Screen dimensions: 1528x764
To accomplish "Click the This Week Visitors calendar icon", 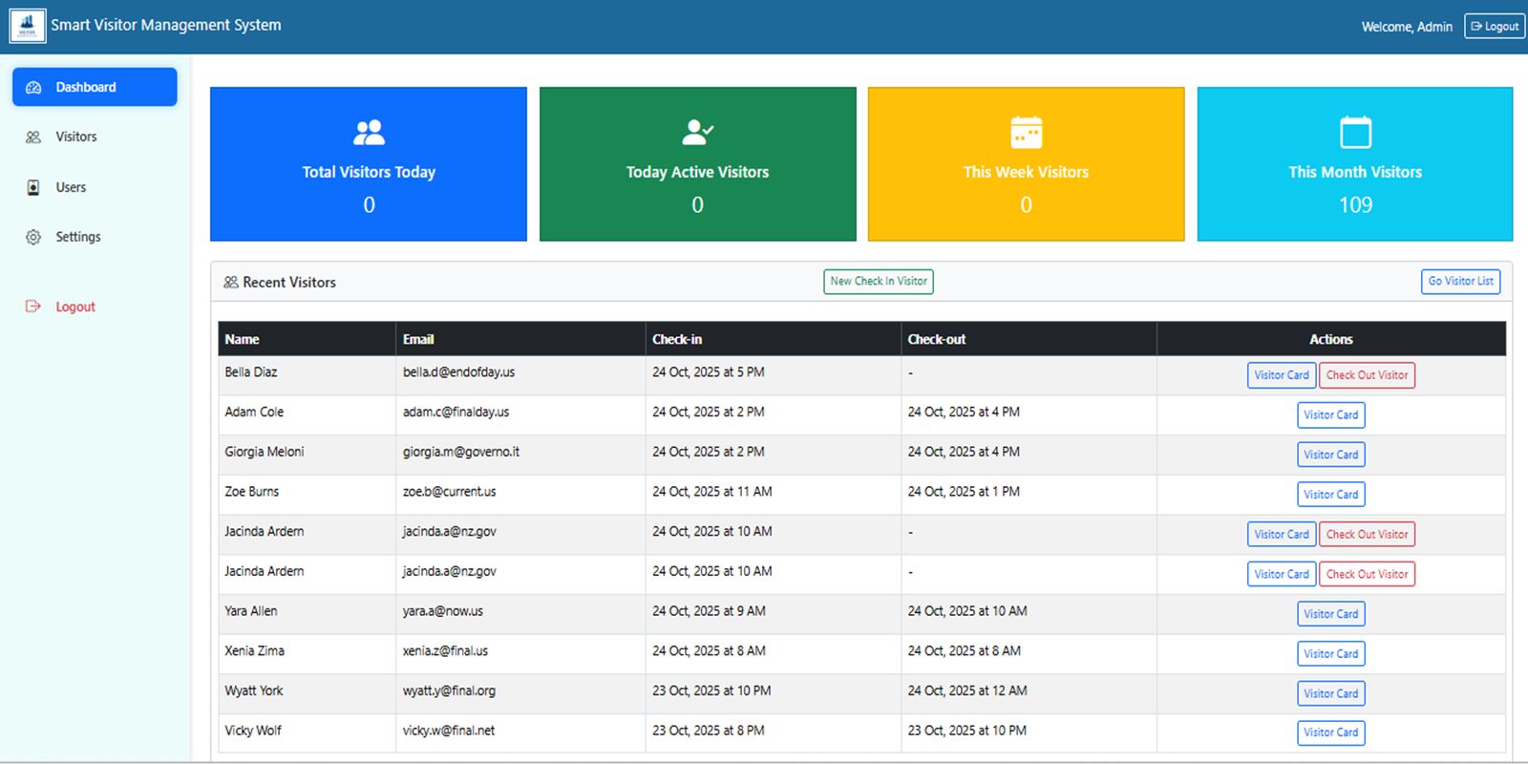I will pos(1026,132).
